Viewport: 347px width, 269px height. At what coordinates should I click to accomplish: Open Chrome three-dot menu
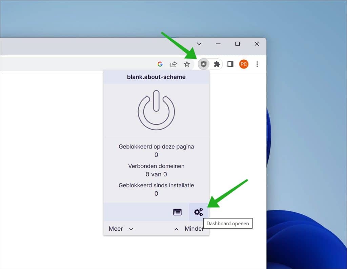(x=257, y=64)
